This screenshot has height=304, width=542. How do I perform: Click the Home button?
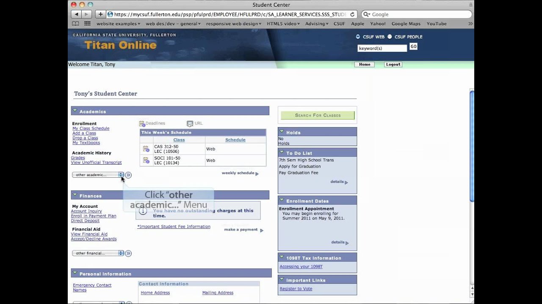tap(365, 65)
